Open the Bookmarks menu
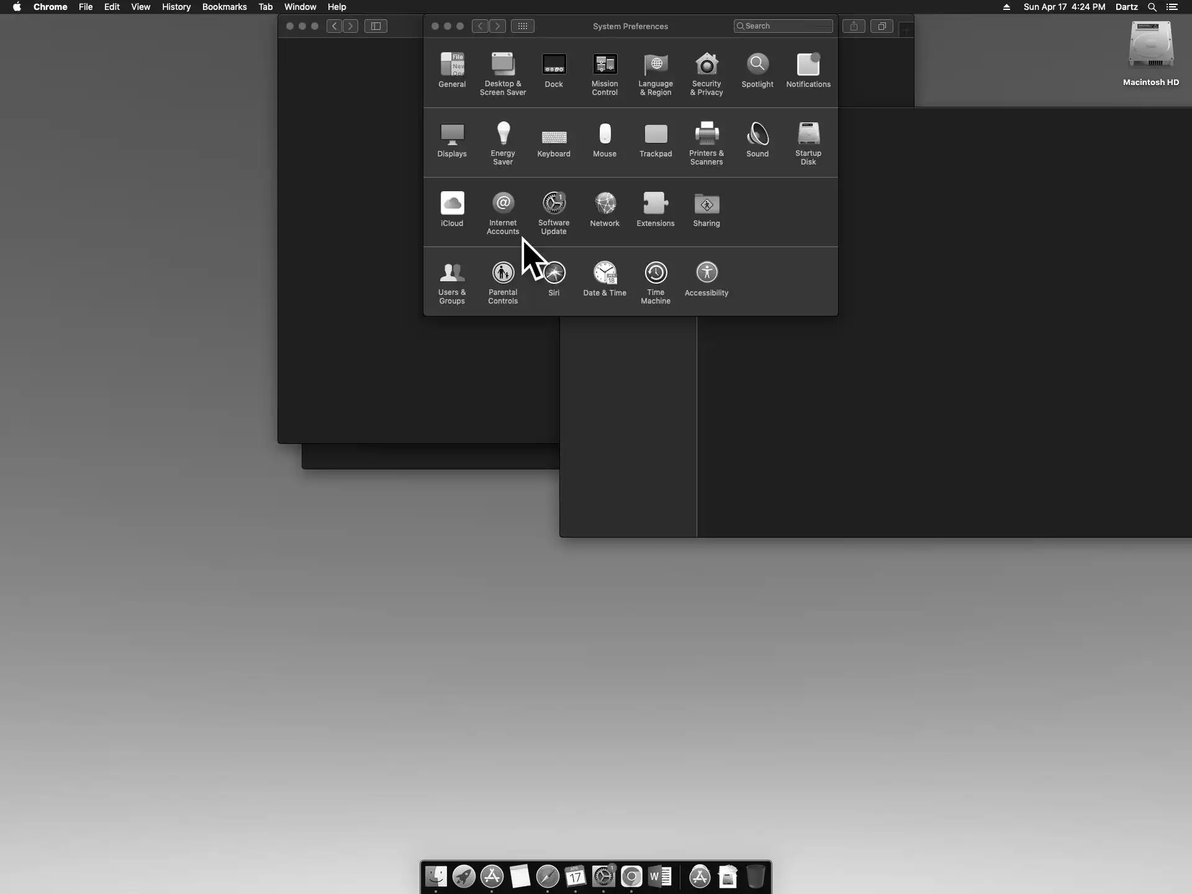The width and height of the screenshot is (1192, 894). tap(224, 7)
